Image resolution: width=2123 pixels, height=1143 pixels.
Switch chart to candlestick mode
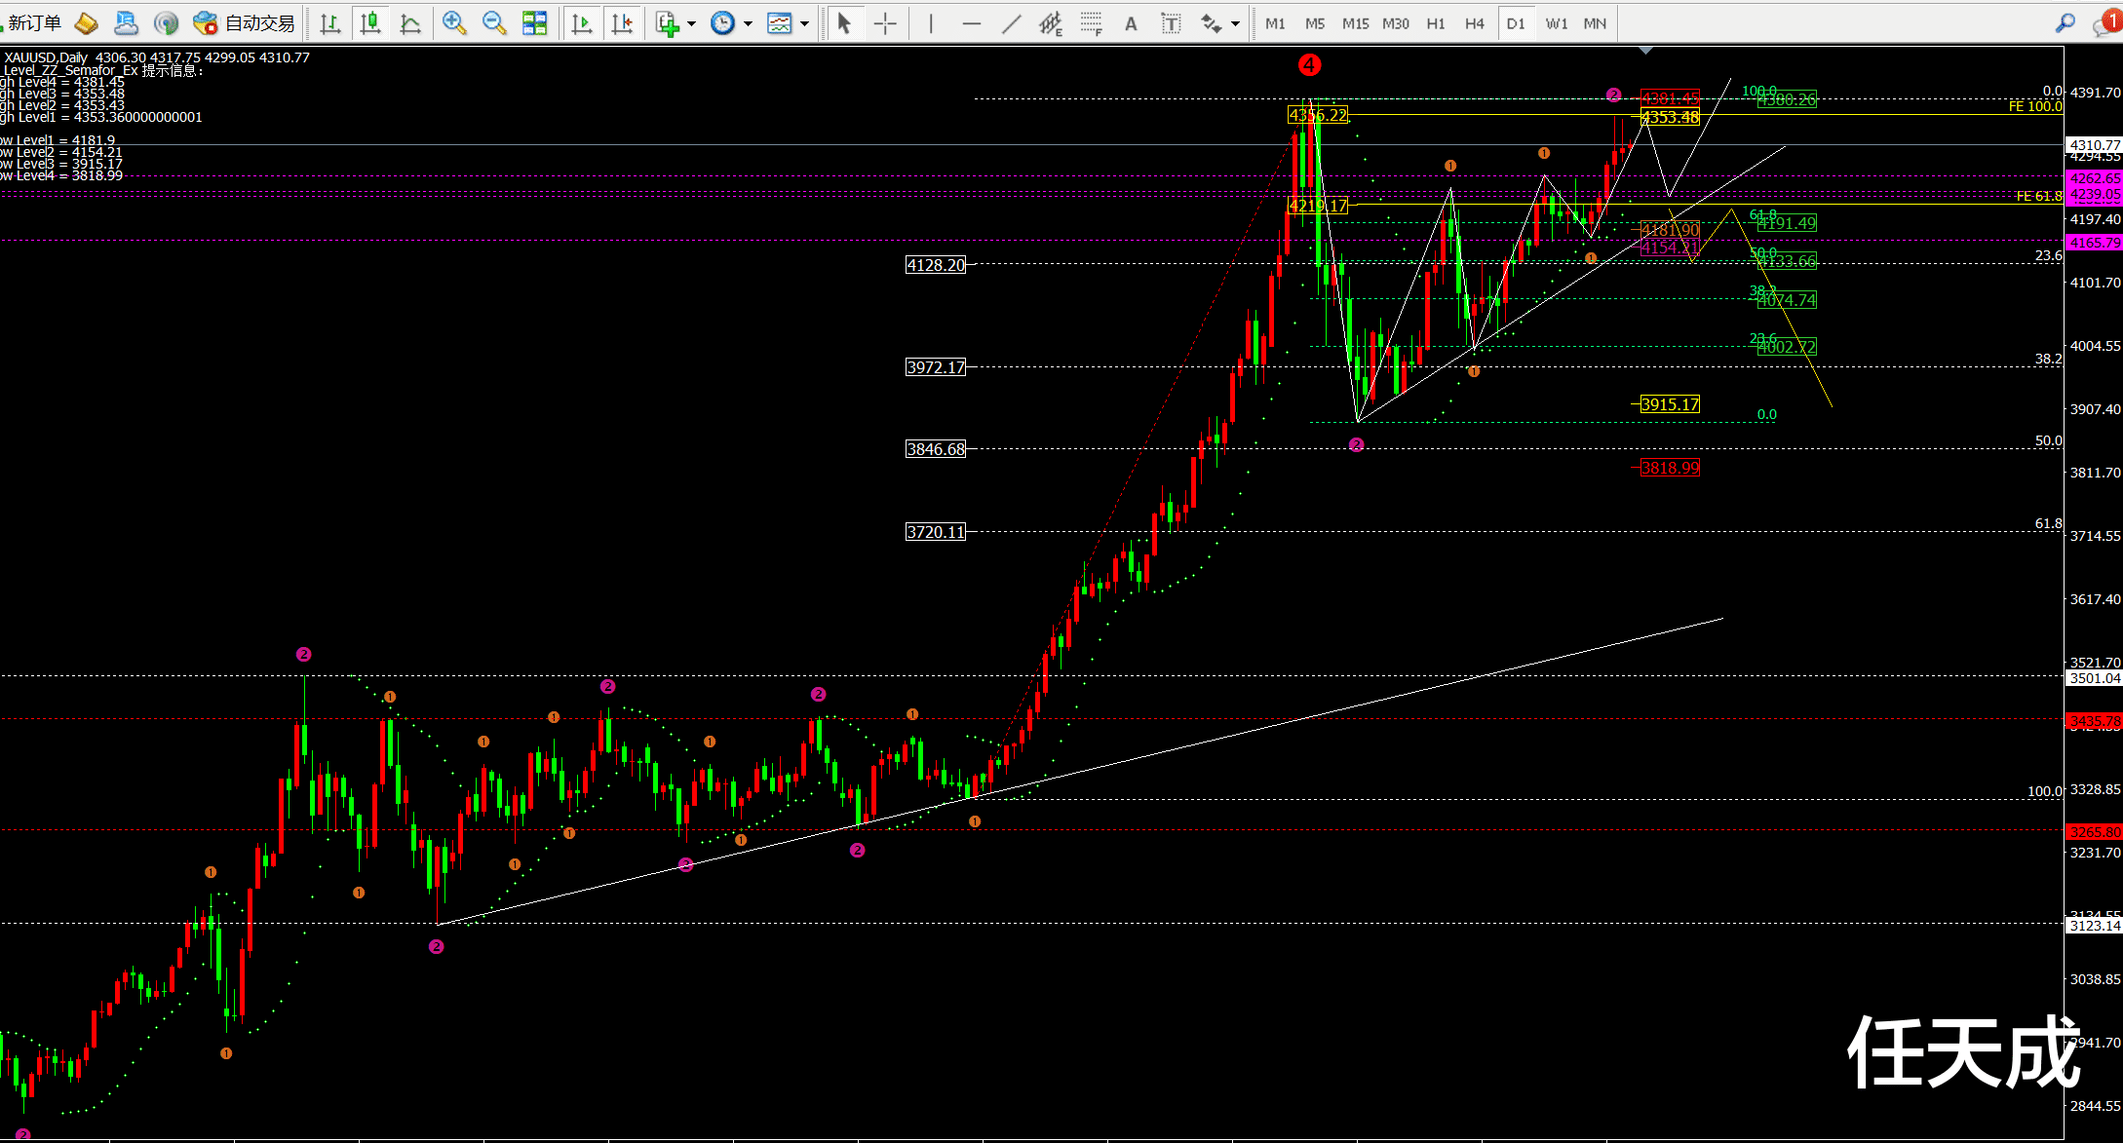tap(370, 22)
